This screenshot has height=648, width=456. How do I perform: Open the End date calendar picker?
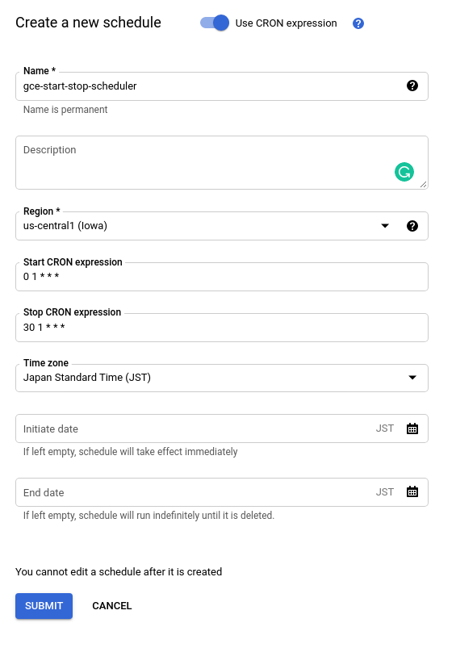click(x=412, y=491)
